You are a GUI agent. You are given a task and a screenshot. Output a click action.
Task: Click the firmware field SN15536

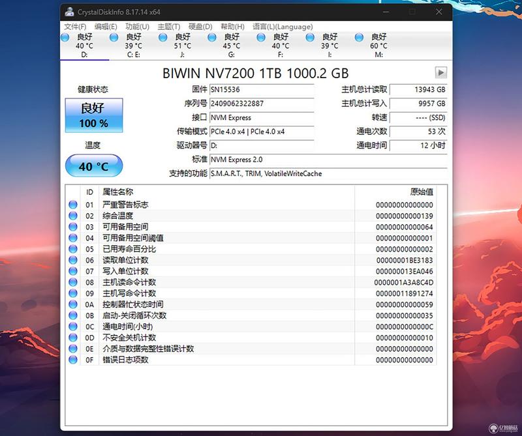click(x=262, y=89)
